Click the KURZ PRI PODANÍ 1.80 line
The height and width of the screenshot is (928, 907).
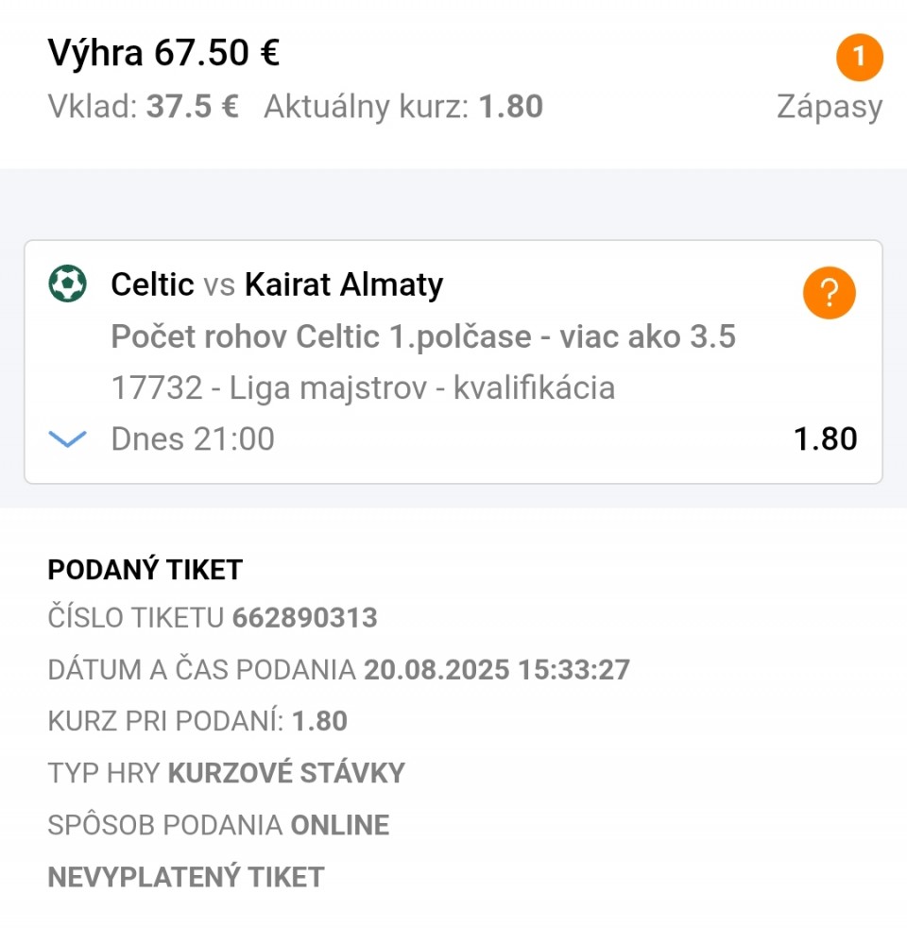coord(197,721)
